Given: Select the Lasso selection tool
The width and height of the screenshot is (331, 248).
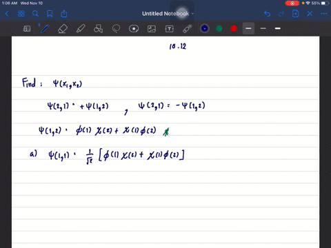Looking at the screenshot, I should [x=116, y=29].
